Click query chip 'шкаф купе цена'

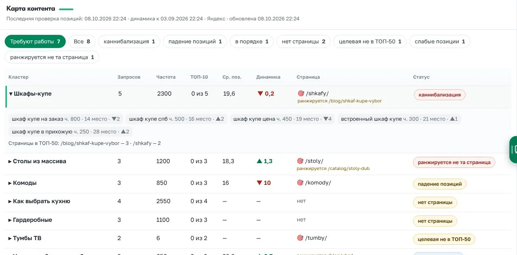282,119
